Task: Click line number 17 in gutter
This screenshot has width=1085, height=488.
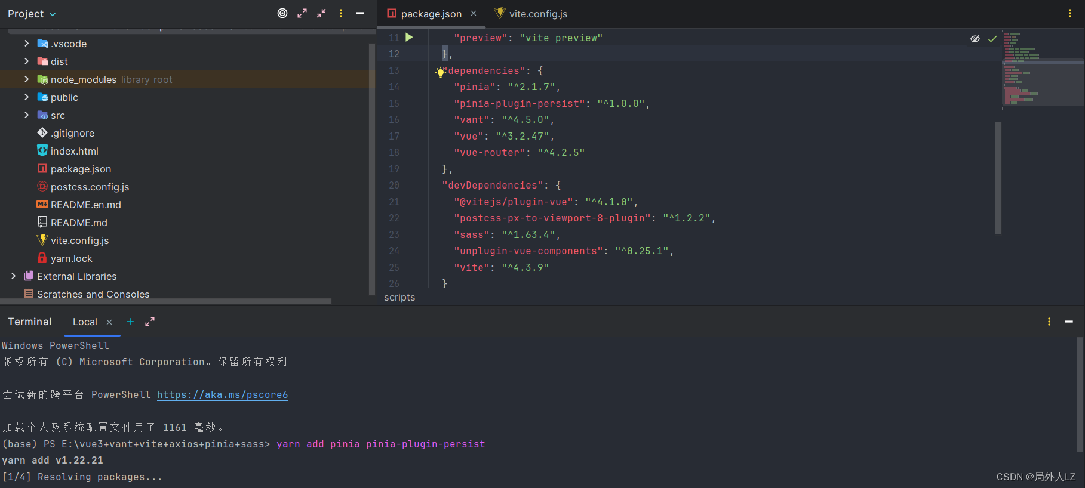Action: [394, 137]
